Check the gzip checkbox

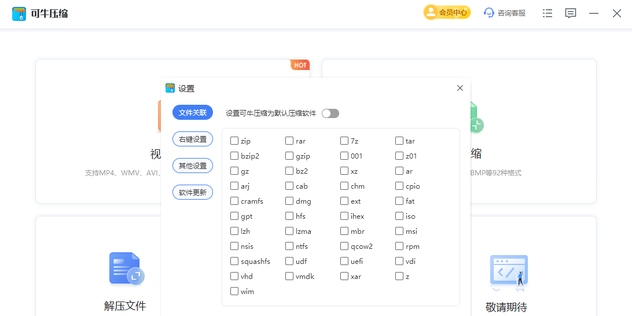tap(289, 156)
